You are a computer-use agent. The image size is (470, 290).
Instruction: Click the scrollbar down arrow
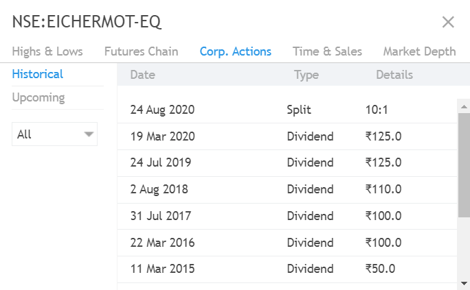pyautogui.click(x=464, y=282)
